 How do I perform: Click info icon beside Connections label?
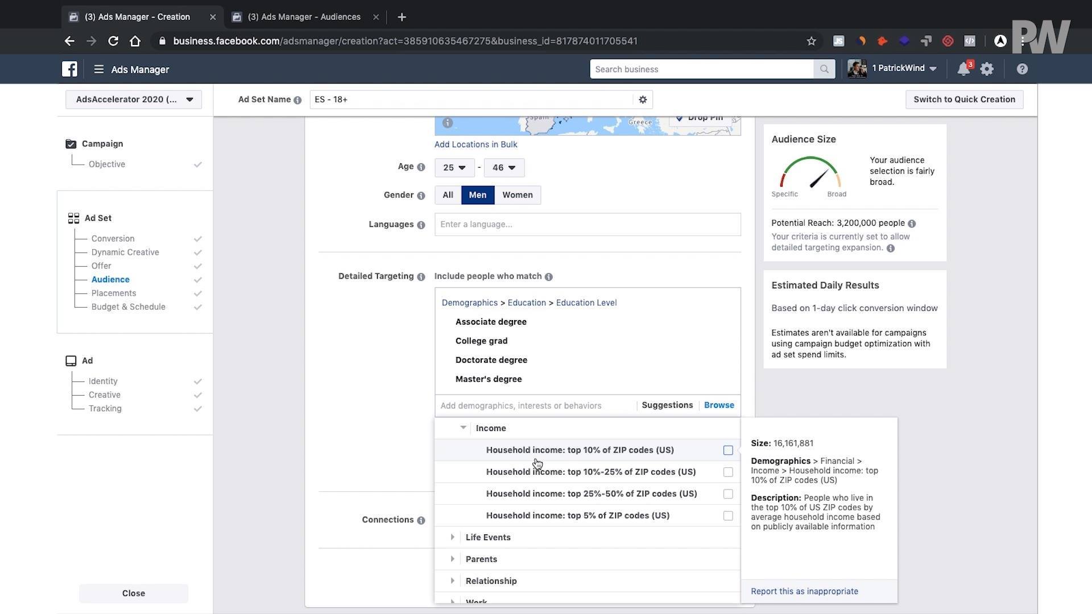(x=421, y=520)
